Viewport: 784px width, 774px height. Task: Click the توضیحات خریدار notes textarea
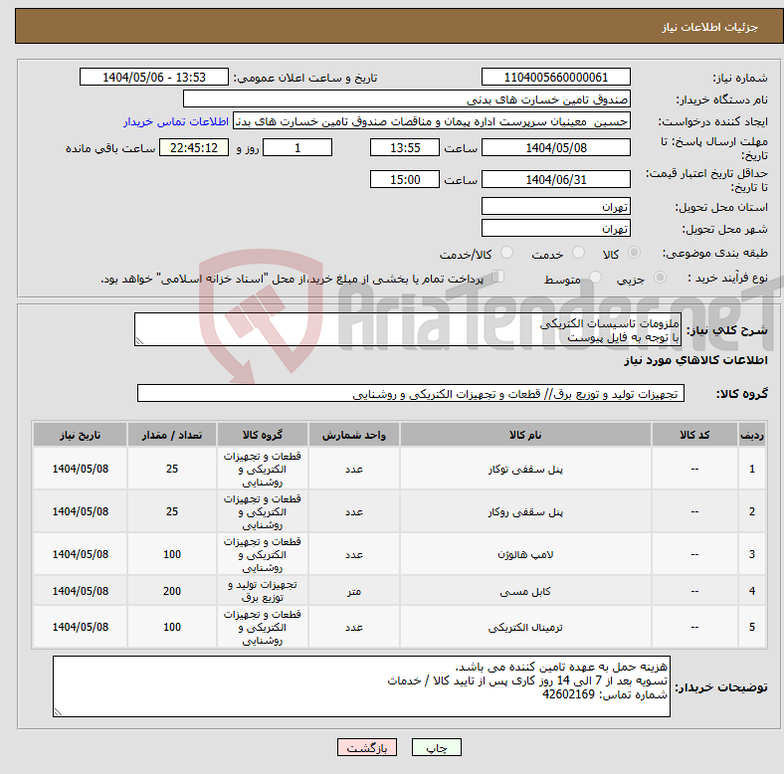click(x=361, y=686)
